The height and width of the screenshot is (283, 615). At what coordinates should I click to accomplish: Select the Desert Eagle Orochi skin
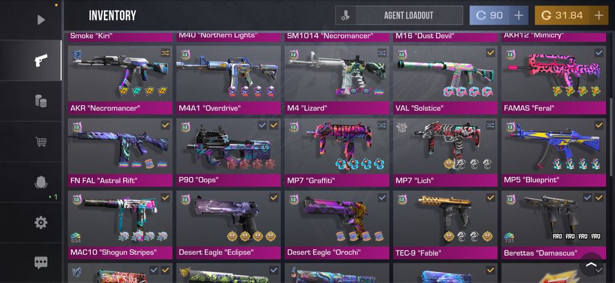[x=337, y=225]
